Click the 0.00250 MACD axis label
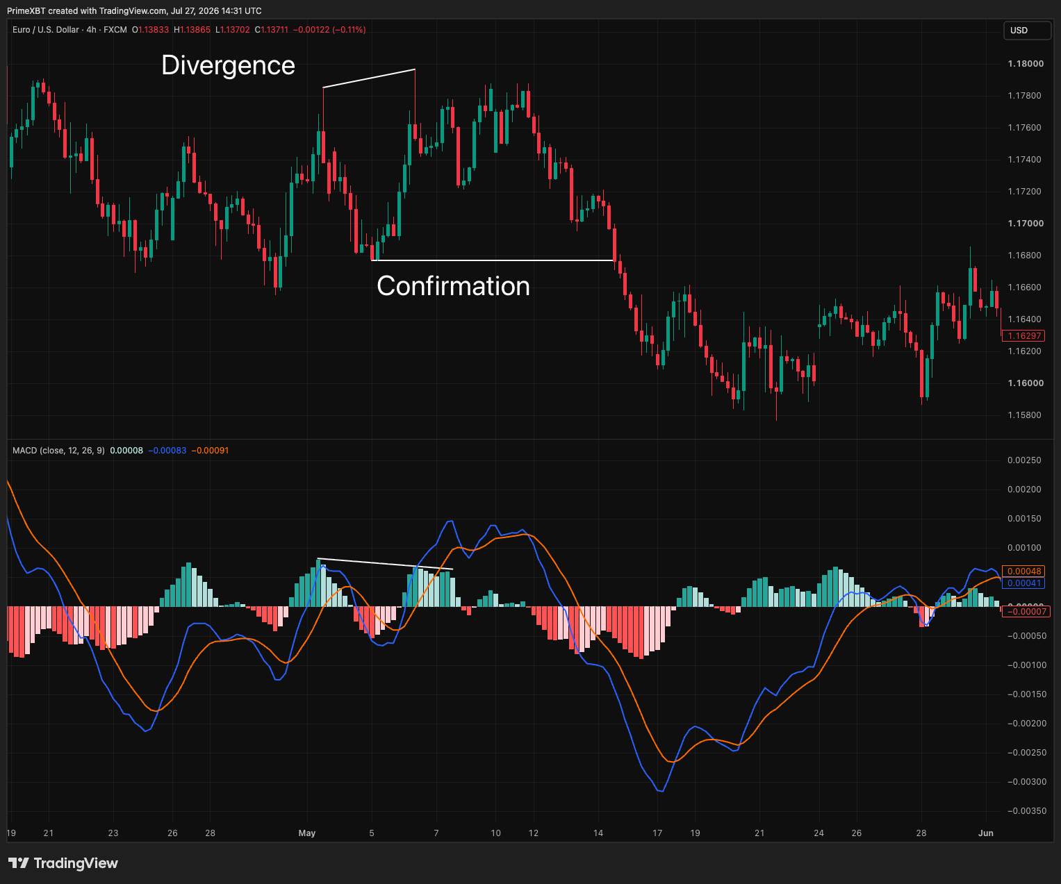1061x884 pixels. tap(1025, 460)
